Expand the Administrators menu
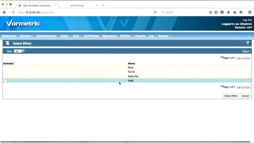The image size is (254, 143). 47,36
